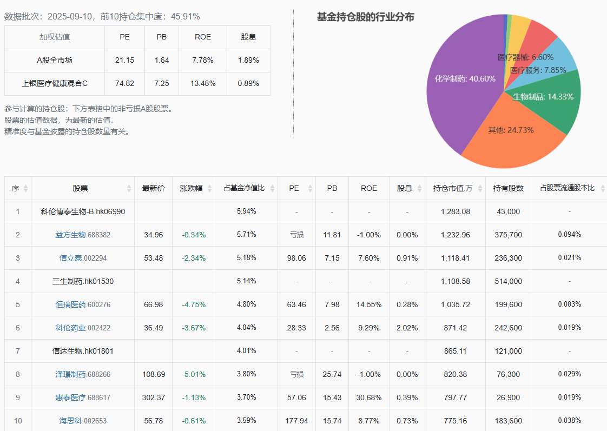Click fund ROE value 13.48%
This screenshot has width=607, height=431.
203,84
